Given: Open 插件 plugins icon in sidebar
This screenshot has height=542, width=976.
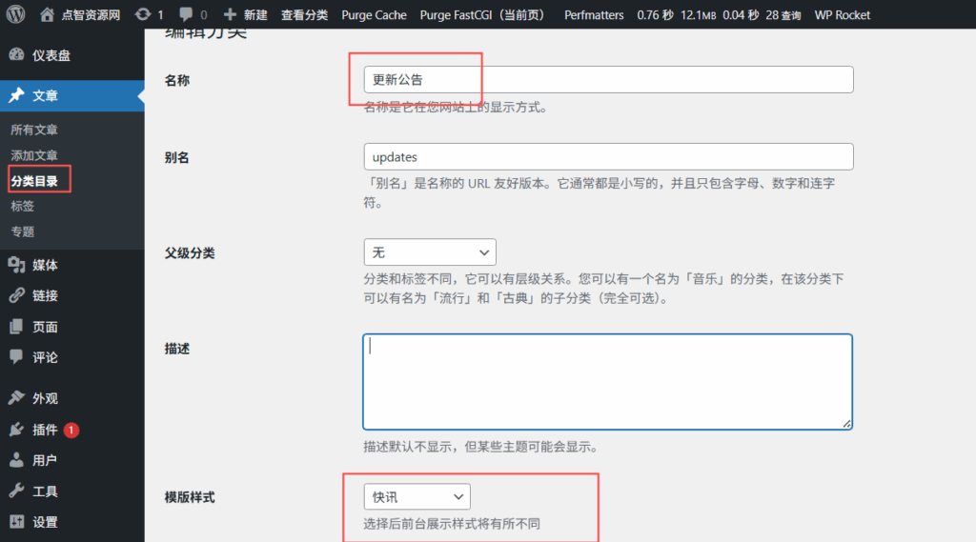Looking at the screenshot, I should pyautogui.click(x=16, y=430).
